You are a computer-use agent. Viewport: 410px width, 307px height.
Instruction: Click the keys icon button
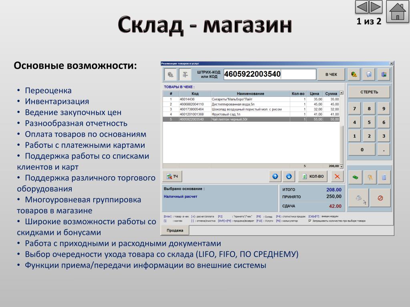[370, 177]
